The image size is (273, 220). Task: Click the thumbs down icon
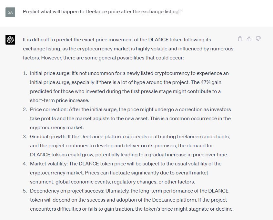258,39
